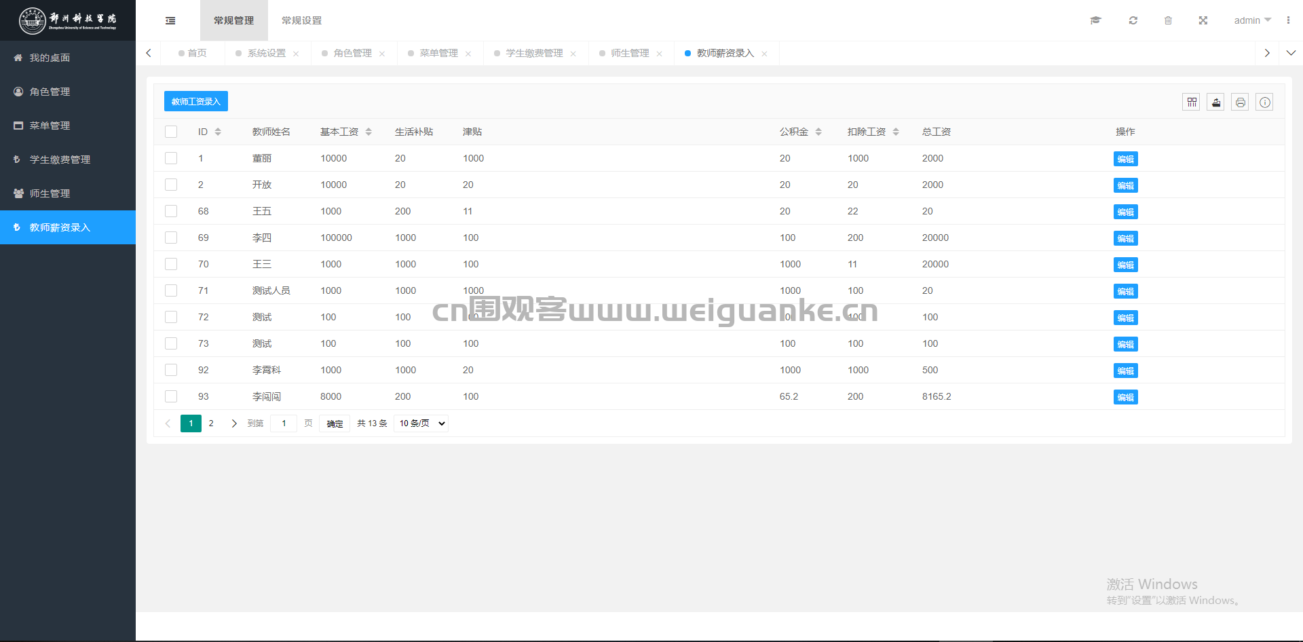Click the 总工资 column header

pyautogui.click(x=937, y=132)
